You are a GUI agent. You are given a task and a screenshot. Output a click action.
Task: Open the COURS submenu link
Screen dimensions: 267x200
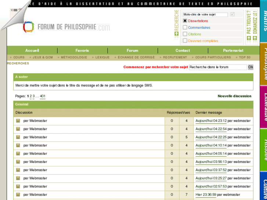pyautogui.click(x=19, y=57)
